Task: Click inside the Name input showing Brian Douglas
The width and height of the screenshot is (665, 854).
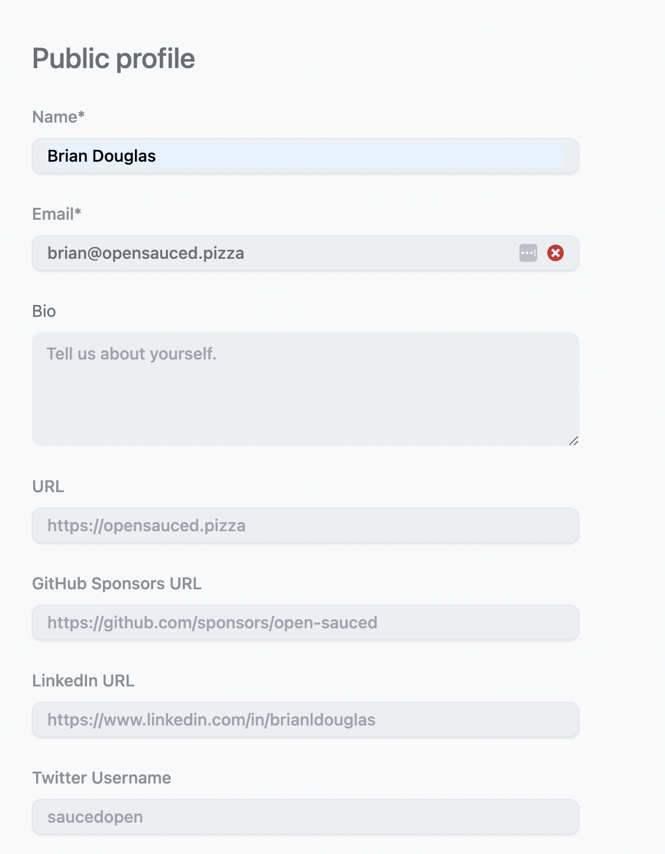Action: pyautogui.click(x=237, y=156)
